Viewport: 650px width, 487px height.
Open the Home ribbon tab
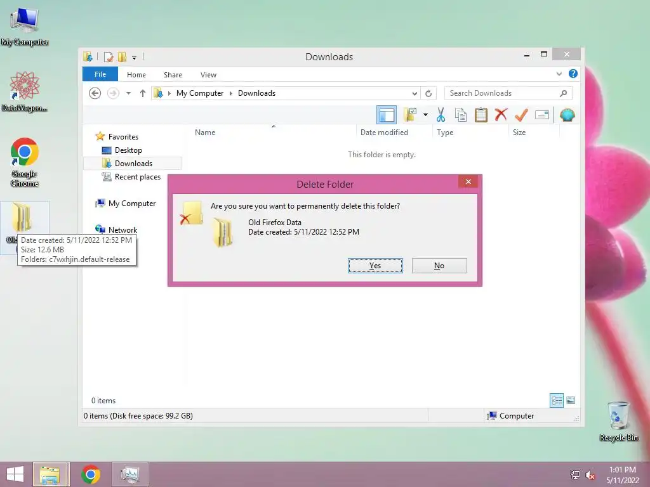click(x=136, y=75)
